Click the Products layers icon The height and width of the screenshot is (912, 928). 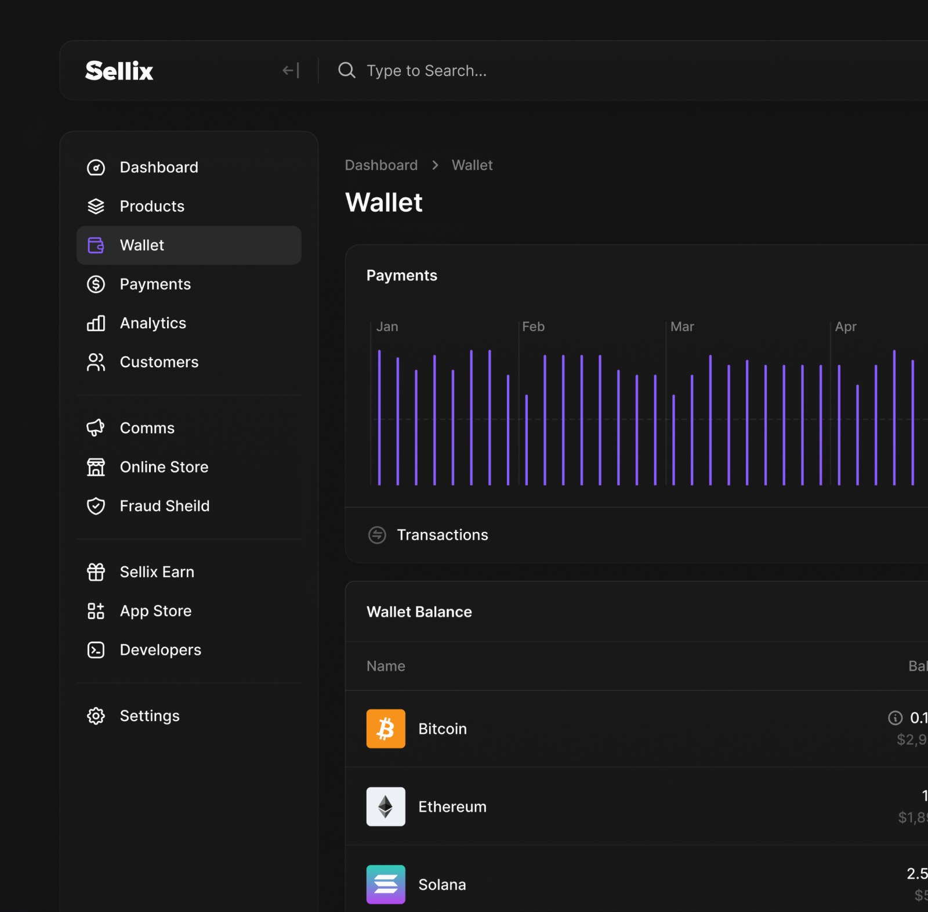(96, 207)
